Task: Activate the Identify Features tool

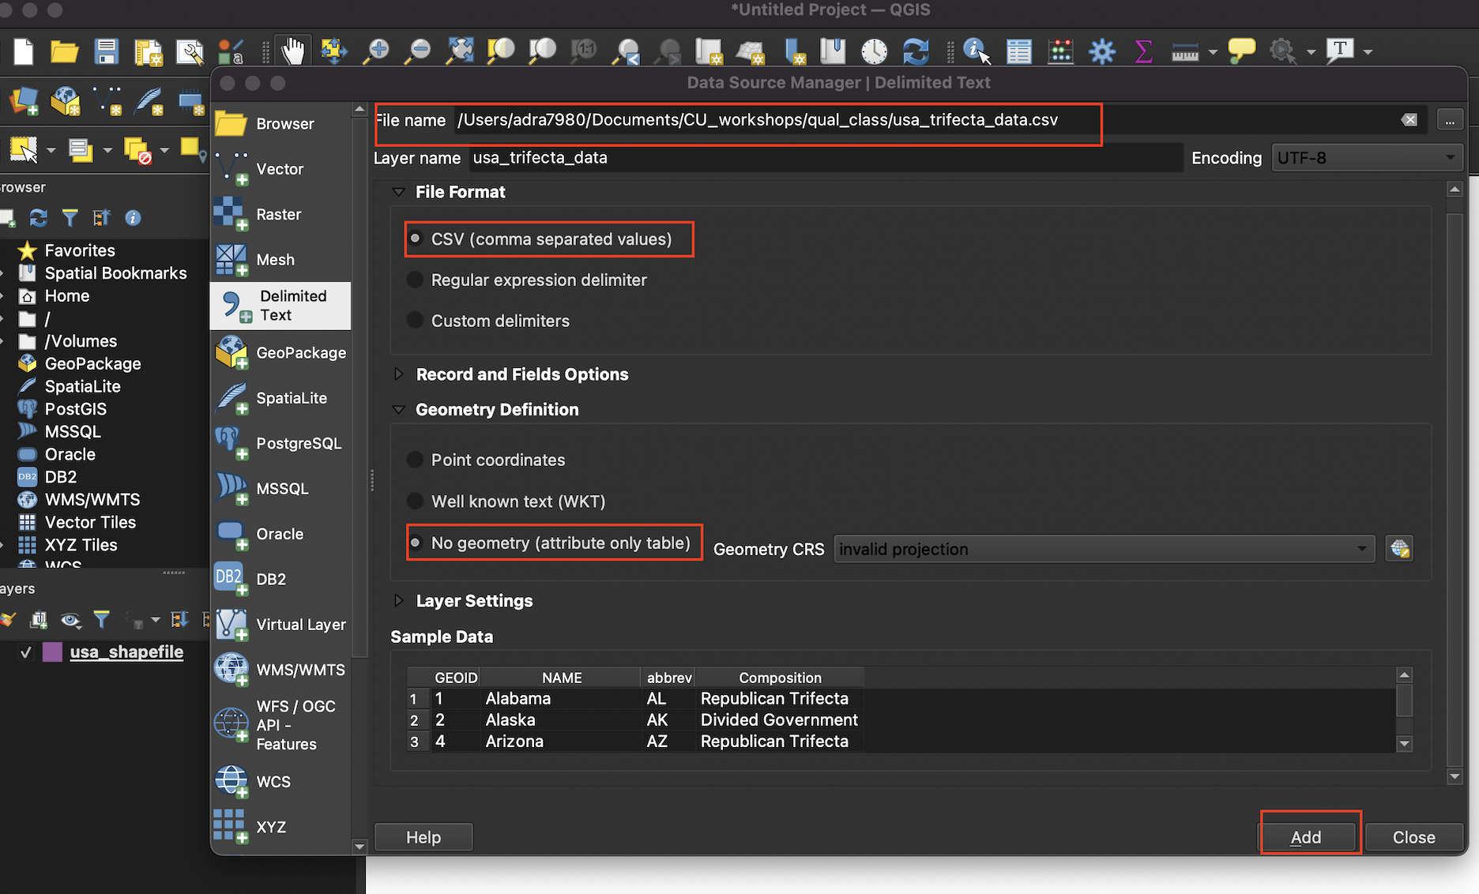Action: pyautogui.click(x=973, y=51)
